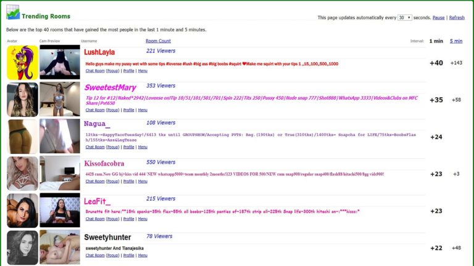Pause the automatic page updates
474x266 pixels.
pyautogui.click(x=438, y=18)
